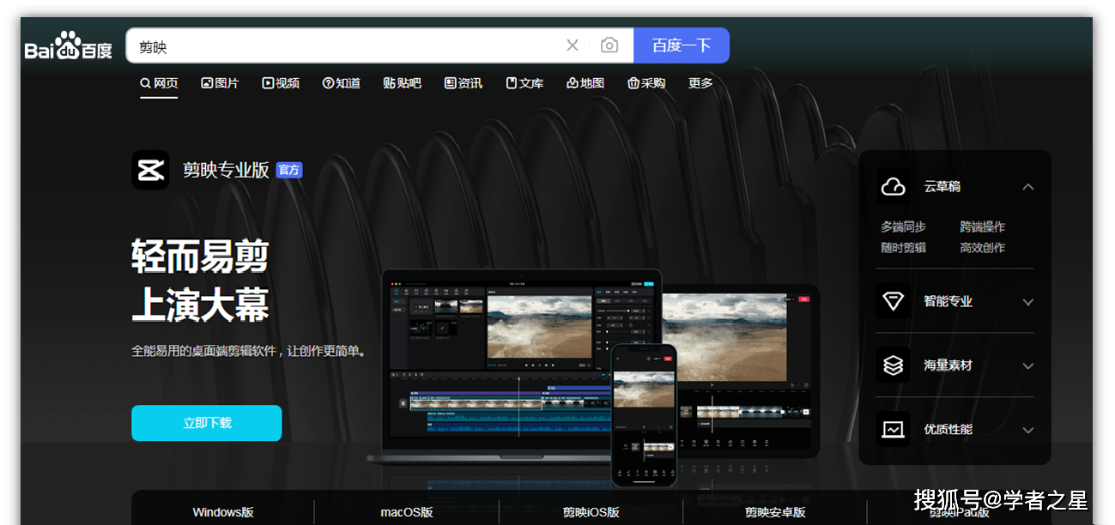Collapse the 云草稿 section

(1028, 186)
